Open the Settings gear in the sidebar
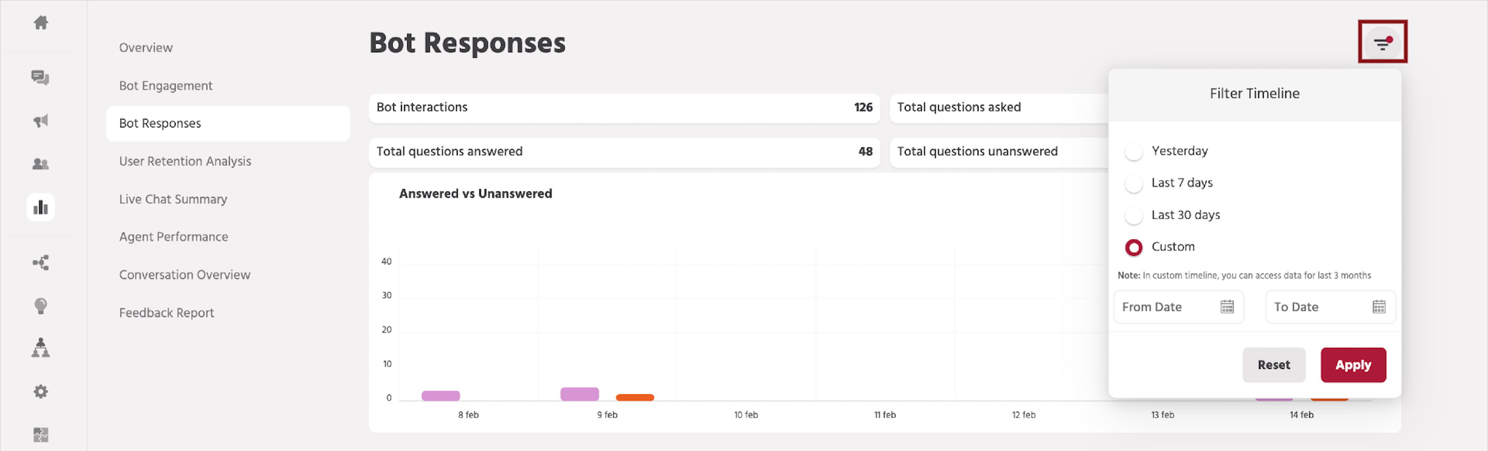Screen dimensions: 1488x451 pyautogui.click(x=40, y=391)
